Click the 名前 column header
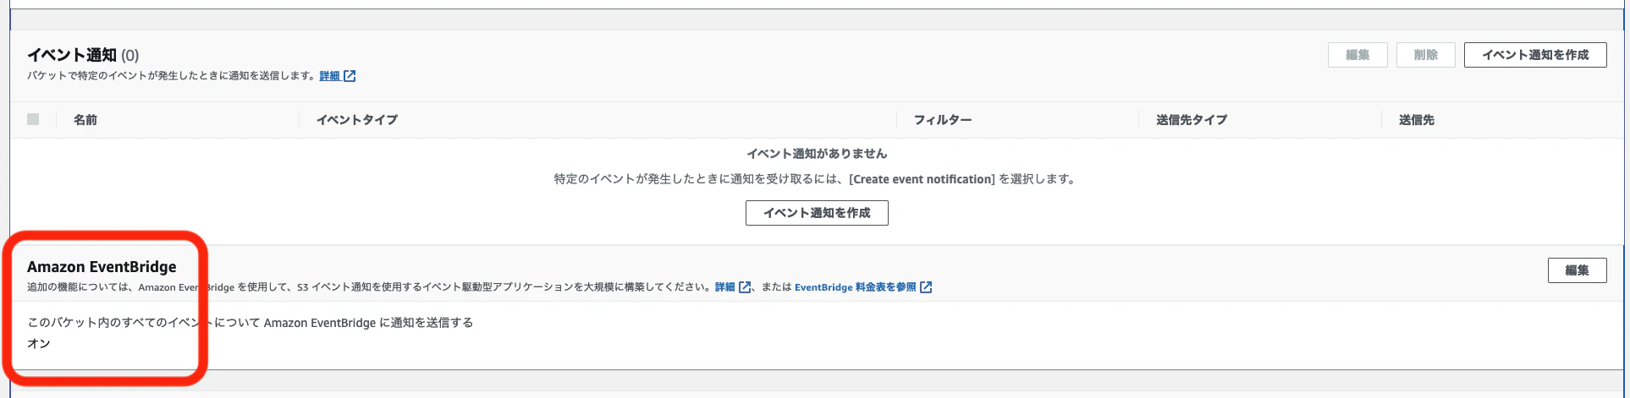The width and height of the screenshot is (1630, 398). pyautogui.click(x=85, y=120)
